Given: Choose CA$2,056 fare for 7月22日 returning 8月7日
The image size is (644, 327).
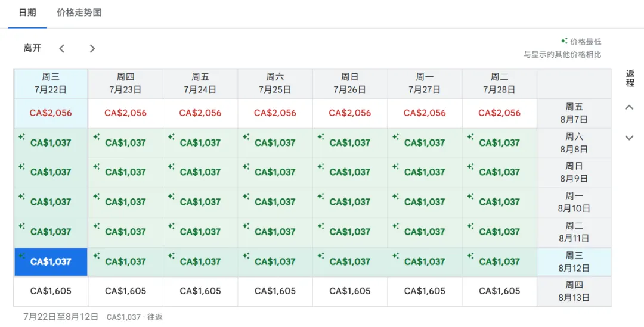Looking at the screenshot, I should [x=51, y=113].
